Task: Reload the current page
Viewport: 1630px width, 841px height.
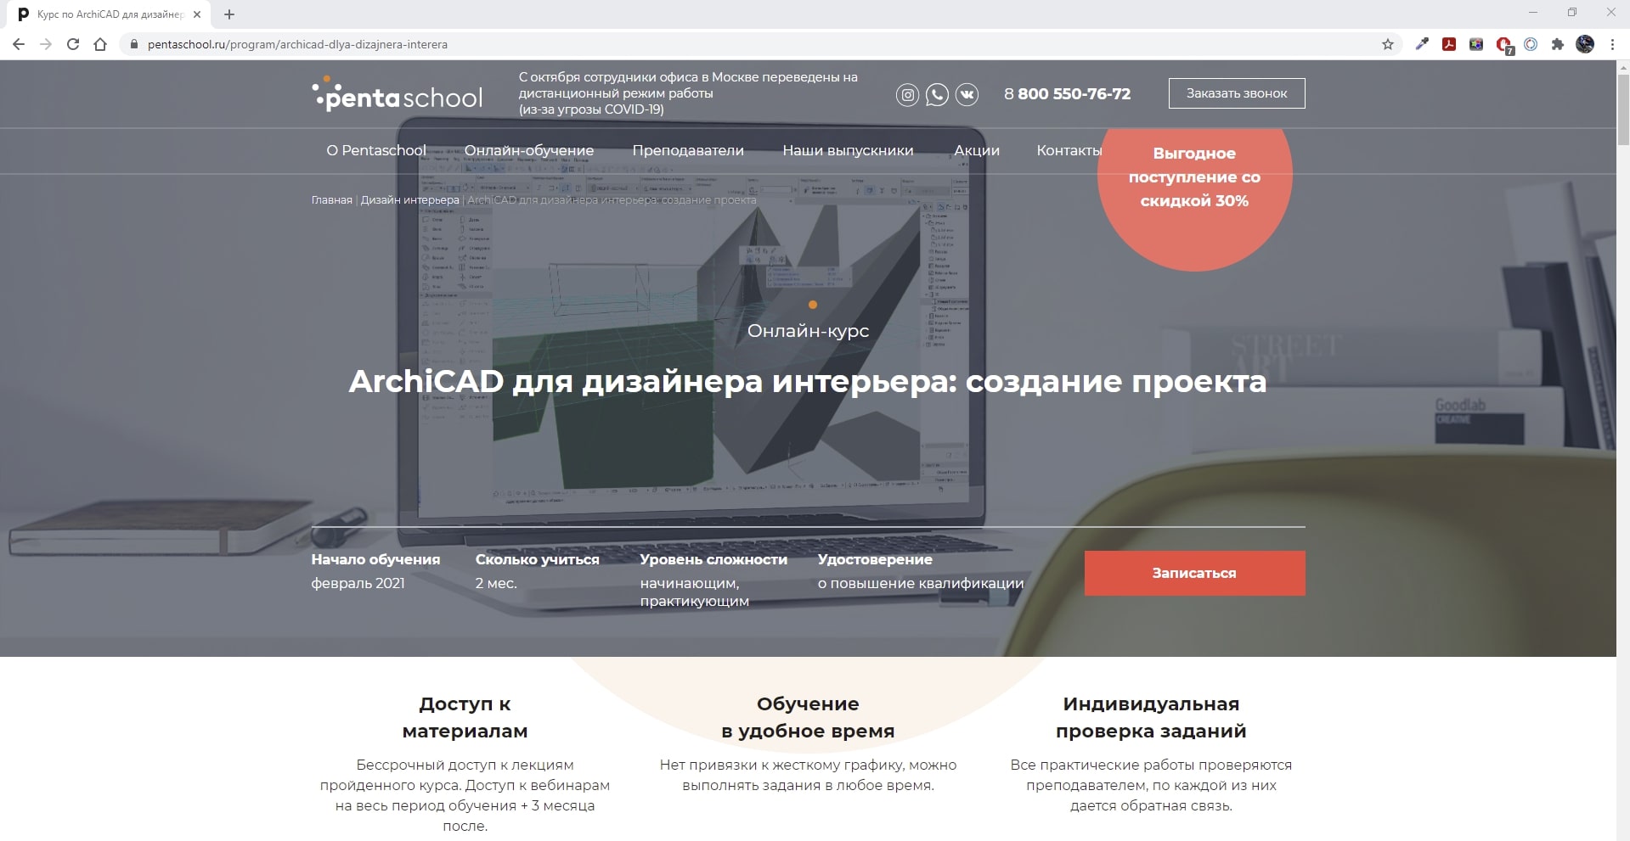Action: [73, 44]
